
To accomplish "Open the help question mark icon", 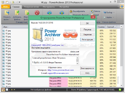I will point(122,6).
